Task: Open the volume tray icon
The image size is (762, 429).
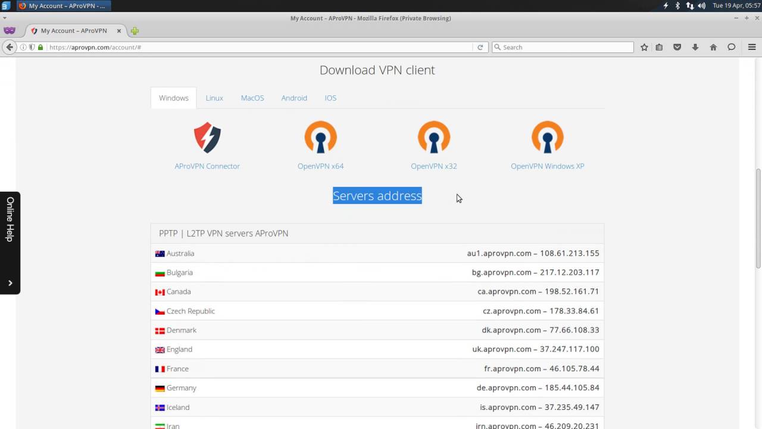Action: tap(701, 5)
